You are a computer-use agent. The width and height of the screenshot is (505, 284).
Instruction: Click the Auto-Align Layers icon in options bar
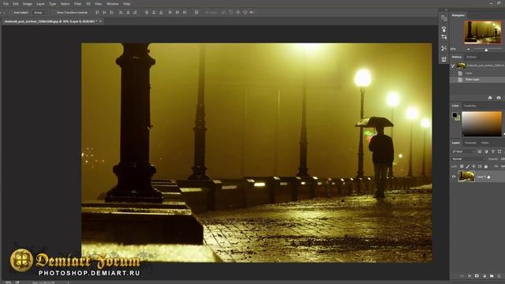(196, 13)
